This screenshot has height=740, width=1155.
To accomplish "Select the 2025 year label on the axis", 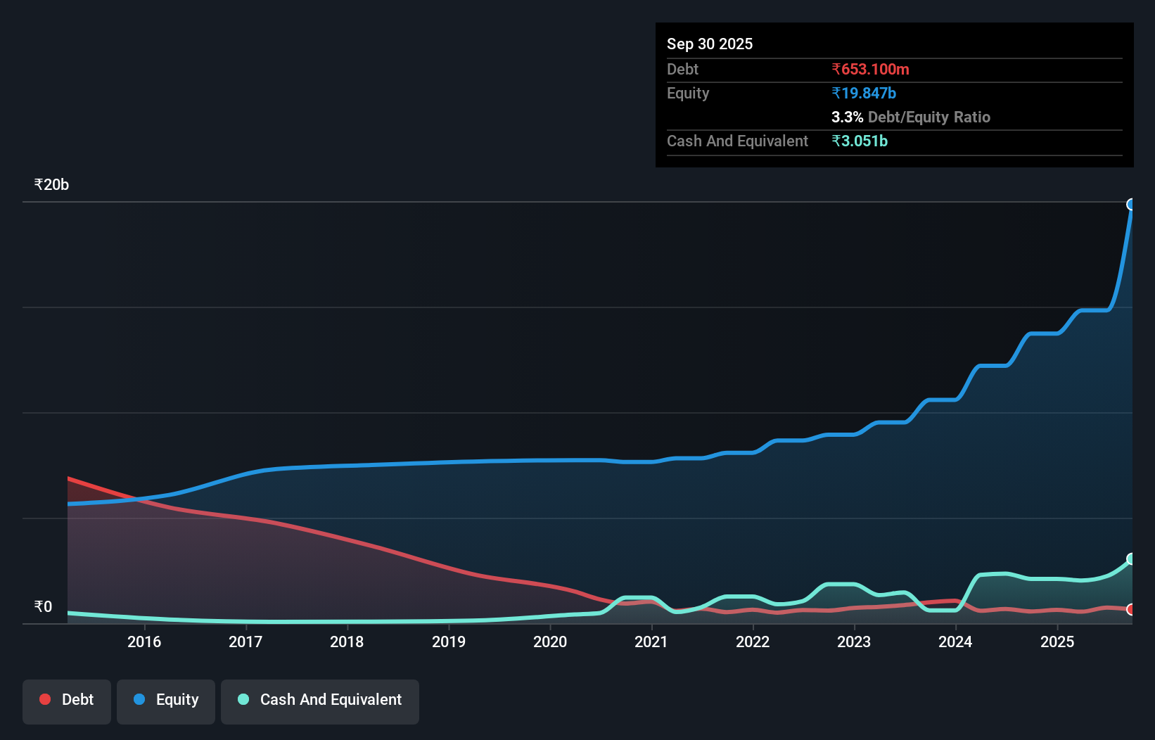I will [x=1058, y=642].
